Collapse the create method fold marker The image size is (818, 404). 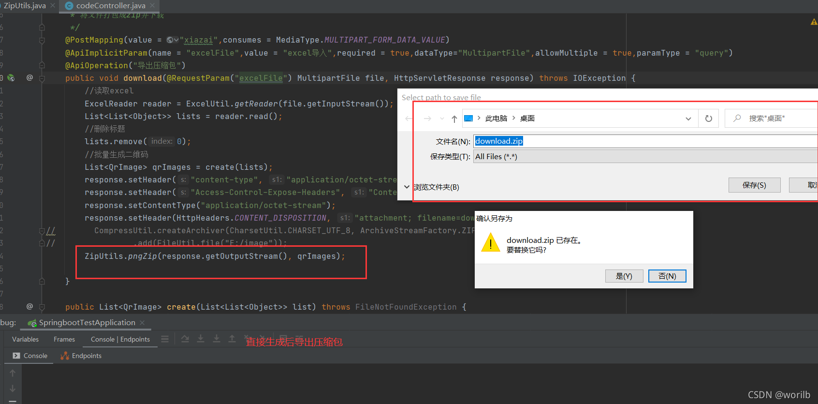(x=42, y=307)
